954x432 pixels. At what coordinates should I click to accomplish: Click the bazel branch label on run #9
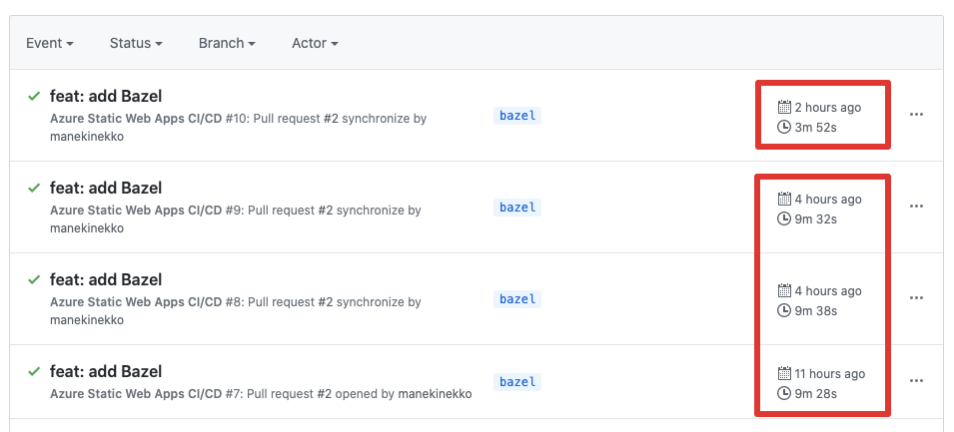pyautogui.click(x=517, y=208)
